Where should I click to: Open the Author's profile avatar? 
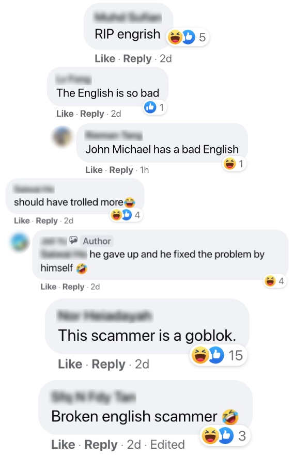click(20, 242)
